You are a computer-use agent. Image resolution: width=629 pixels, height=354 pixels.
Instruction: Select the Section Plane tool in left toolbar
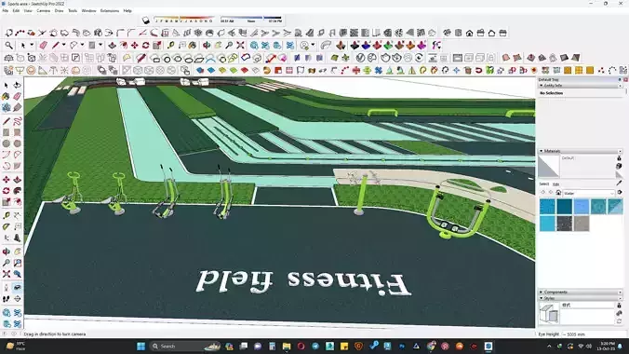[x=18, y=299]
